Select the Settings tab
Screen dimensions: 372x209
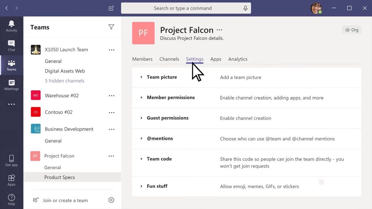(195, 59)
